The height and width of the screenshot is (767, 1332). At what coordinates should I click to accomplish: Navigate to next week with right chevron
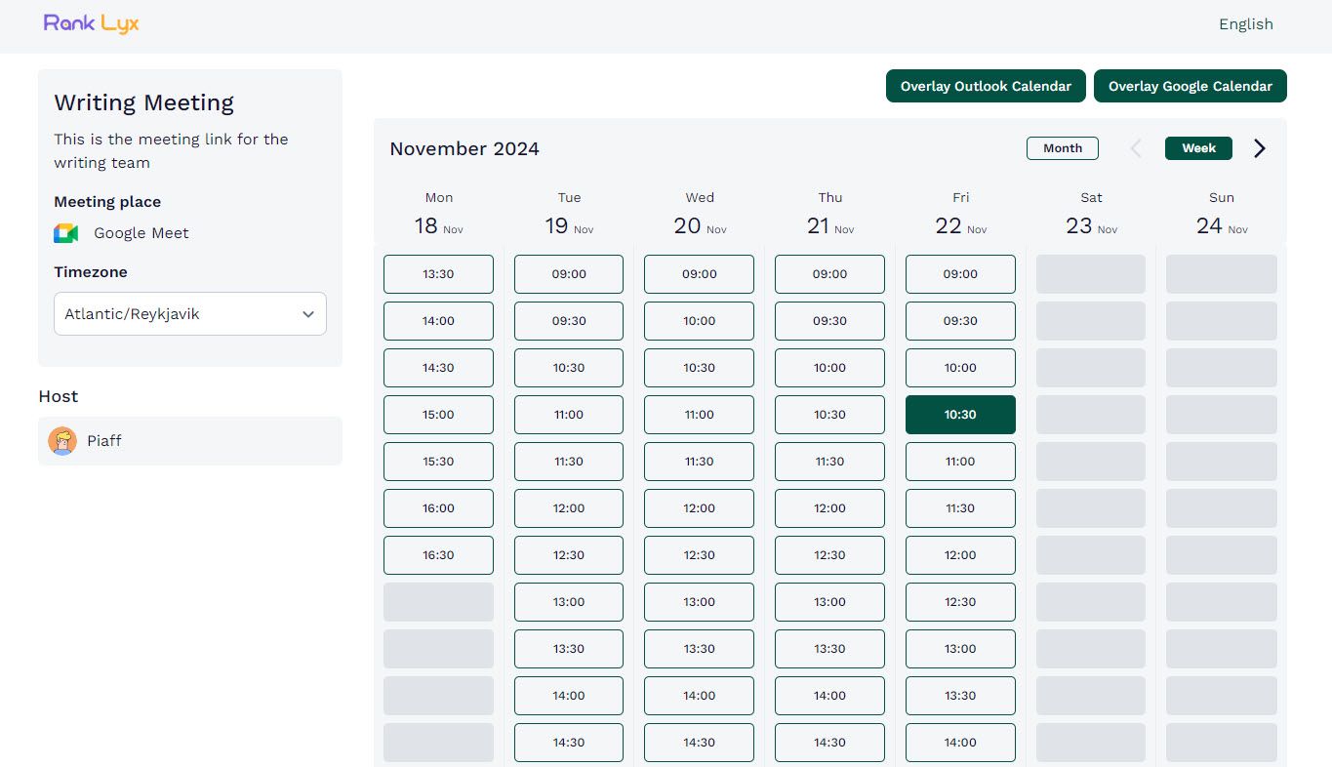(1259, 147)
